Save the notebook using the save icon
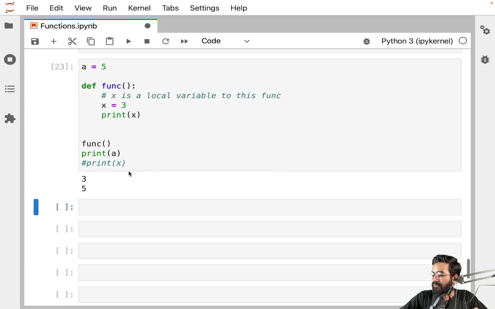The image size is (495, 309). pyautogui.click(x=35, y=41)
